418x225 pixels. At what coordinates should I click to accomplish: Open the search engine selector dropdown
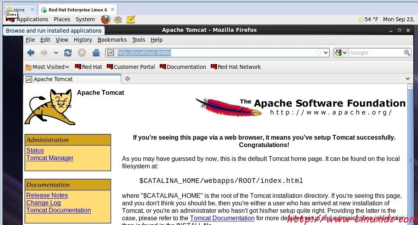pyautogui.click(x=341, y=53)
